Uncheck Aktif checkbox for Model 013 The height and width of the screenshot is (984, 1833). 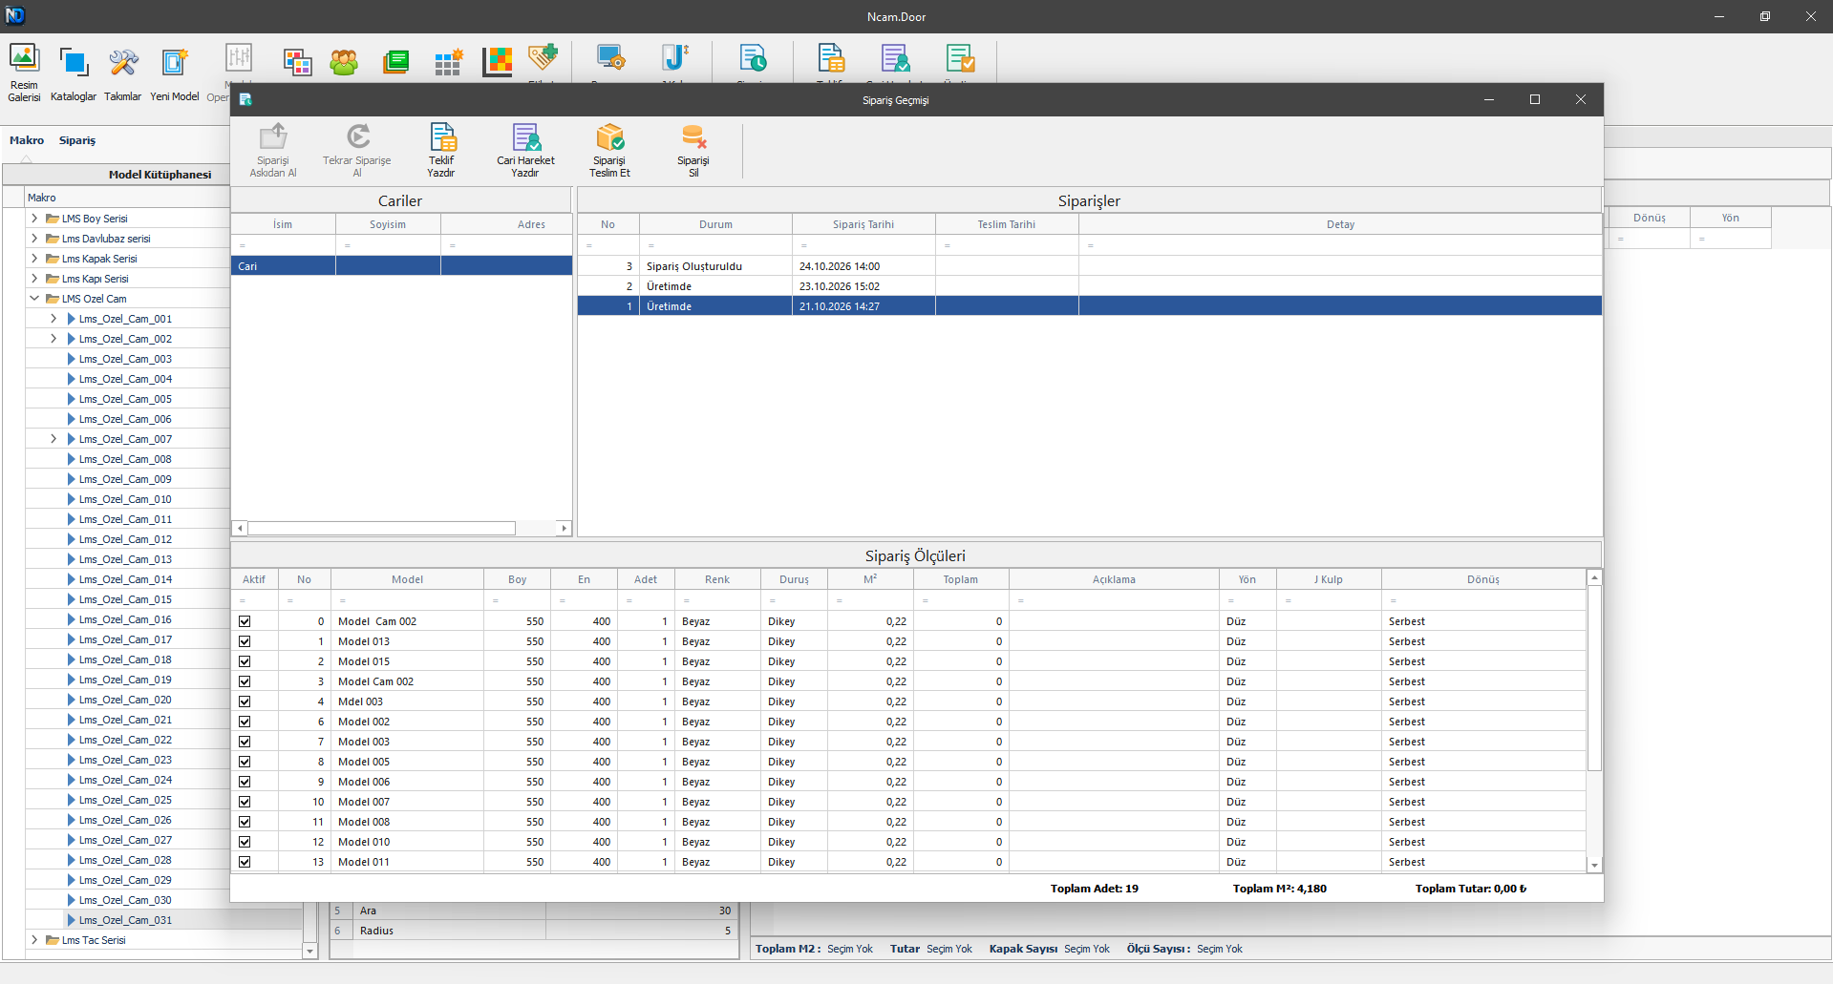pyautogui.click(x=245, y=641)
